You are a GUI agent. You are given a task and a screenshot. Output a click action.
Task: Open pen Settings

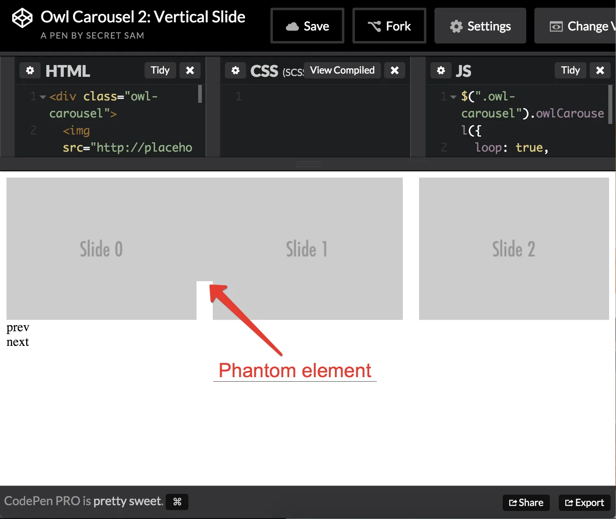coord(480,26)
